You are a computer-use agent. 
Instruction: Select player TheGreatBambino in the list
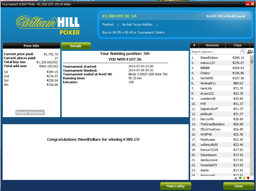(x=220, y=124)
